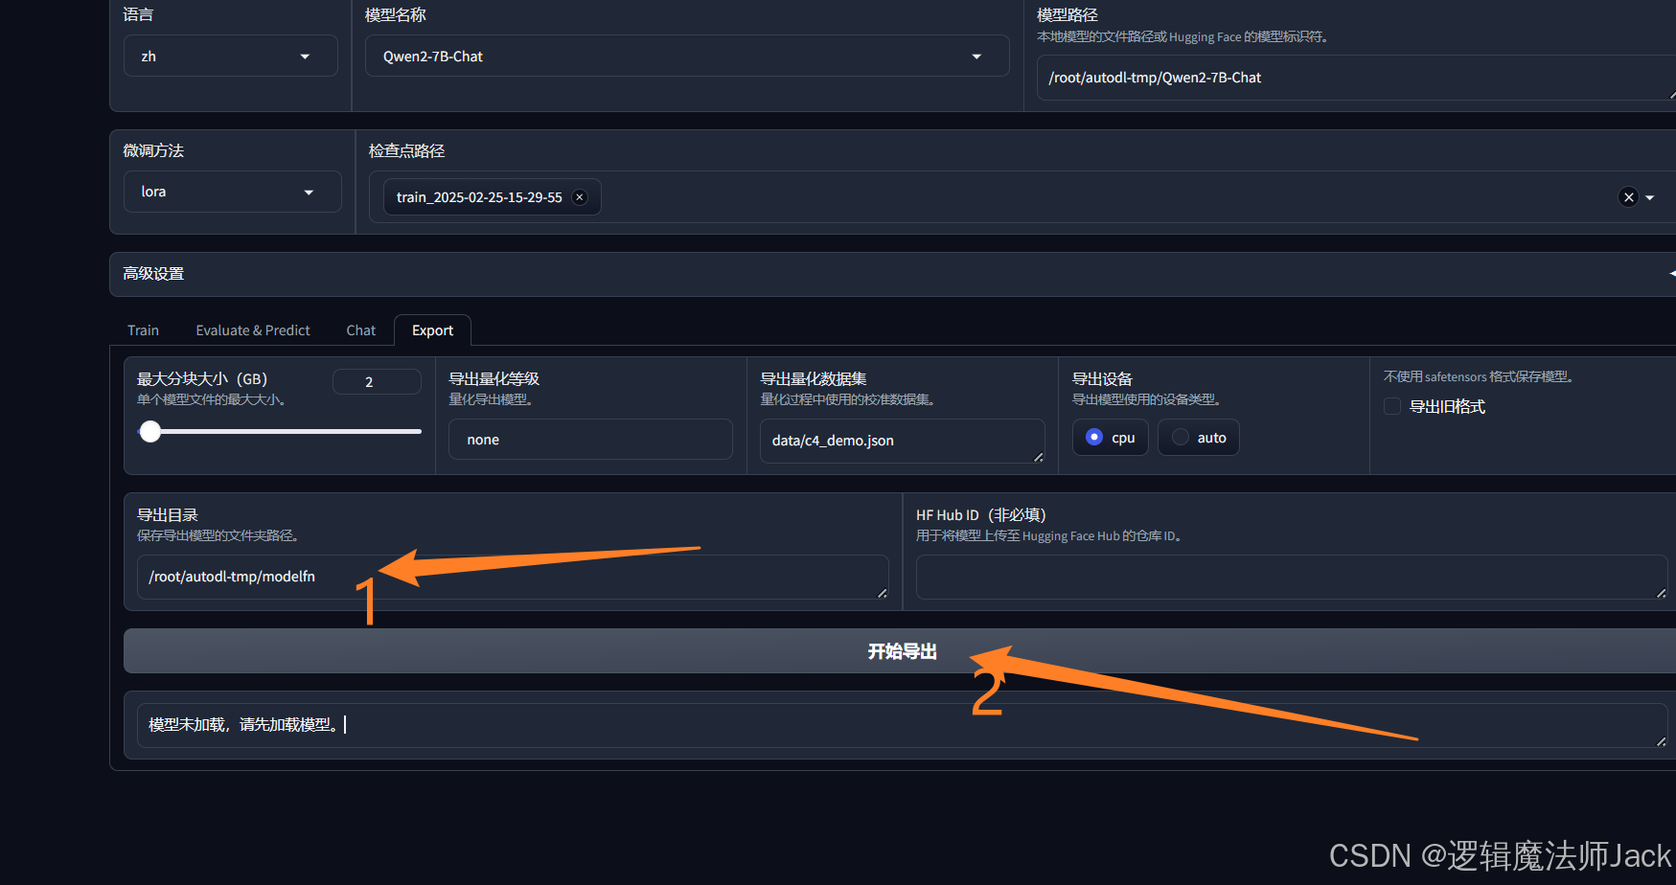Open the Chat tab
This screenshot has width=1676, height=885.
click(360, 330)
